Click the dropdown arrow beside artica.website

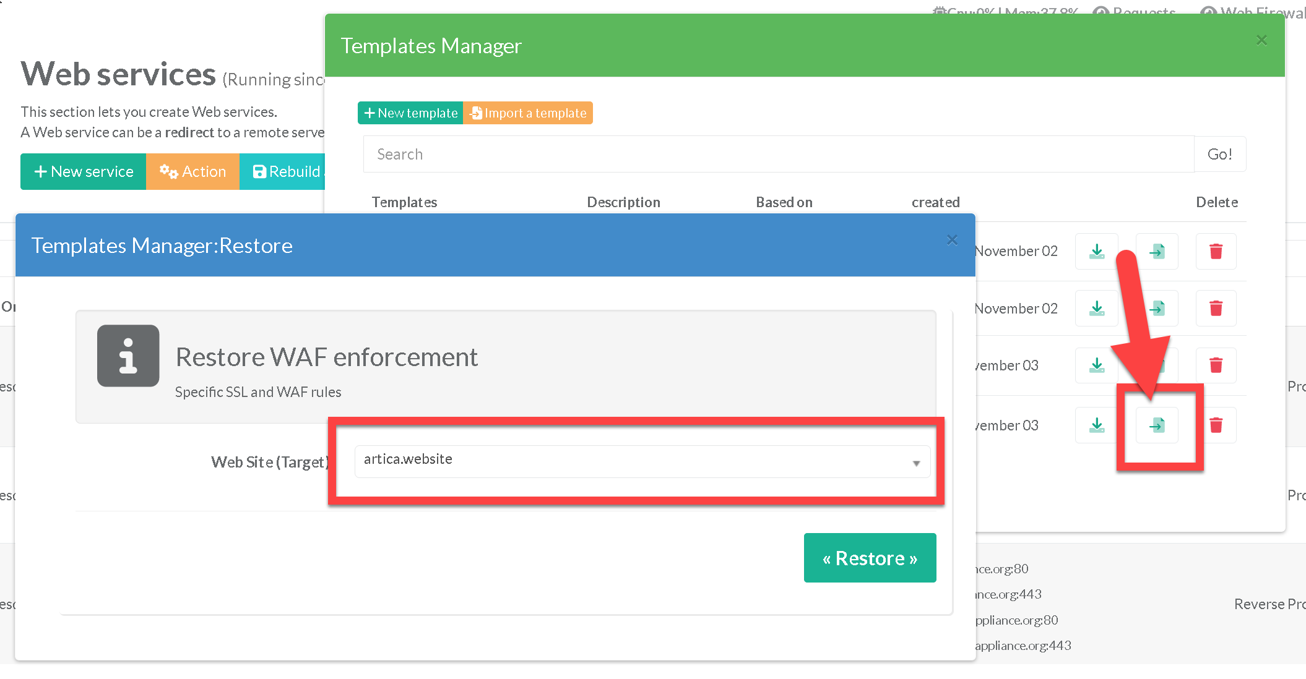916,463
